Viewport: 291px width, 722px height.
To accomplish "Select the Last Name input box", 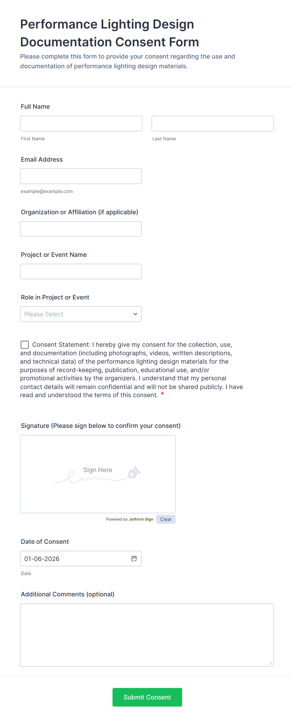I will (x=212, y=123).
